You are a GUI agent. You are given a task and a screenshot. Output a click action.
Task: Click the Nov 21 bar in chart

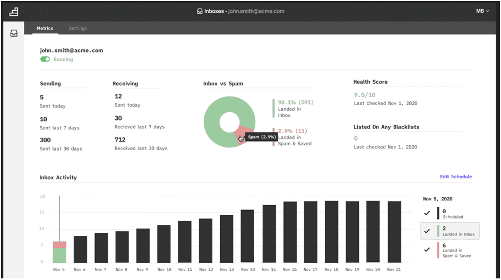pos(394,232)
